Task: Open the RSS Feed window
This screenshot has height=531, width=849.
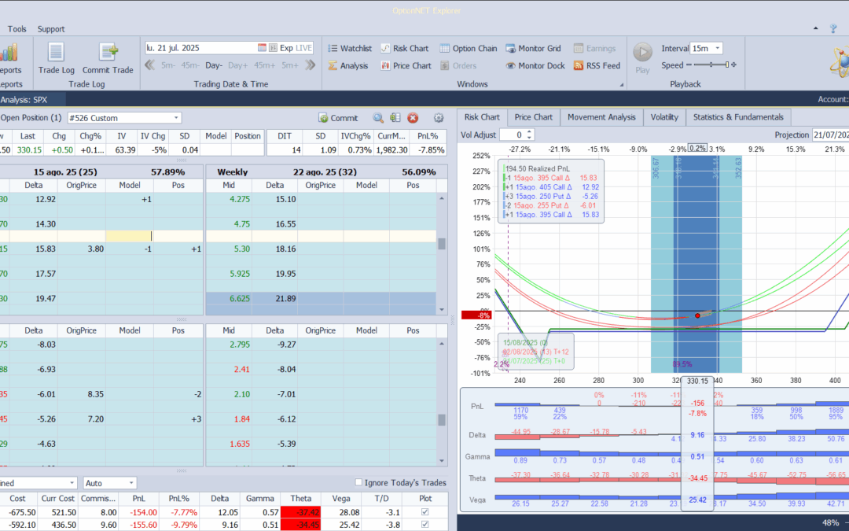Action: pyautogui.click(x=597, y=65)
